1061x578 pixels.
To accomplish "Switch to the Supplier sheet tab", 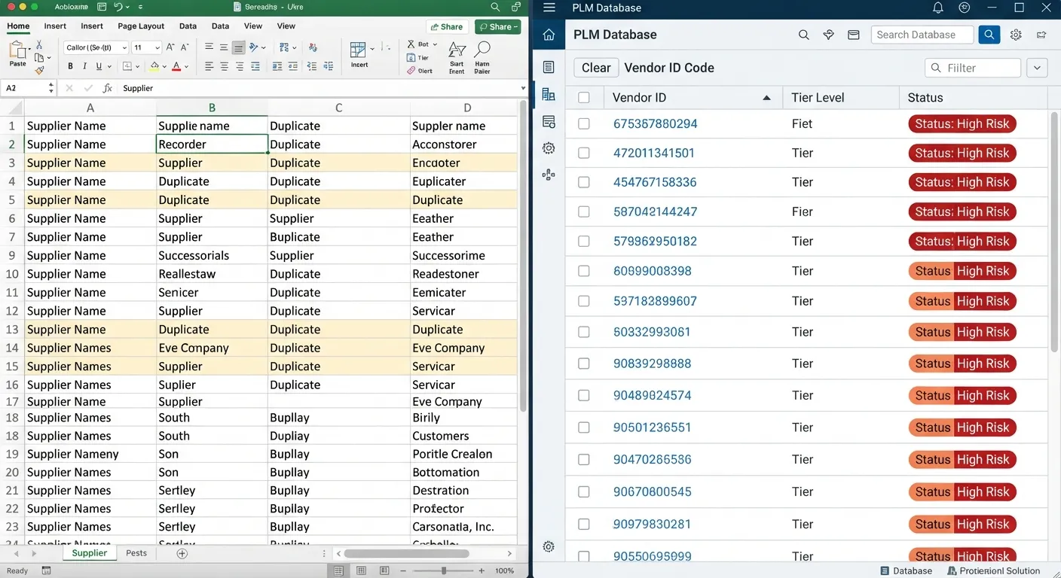I will [x=90, y=553].
